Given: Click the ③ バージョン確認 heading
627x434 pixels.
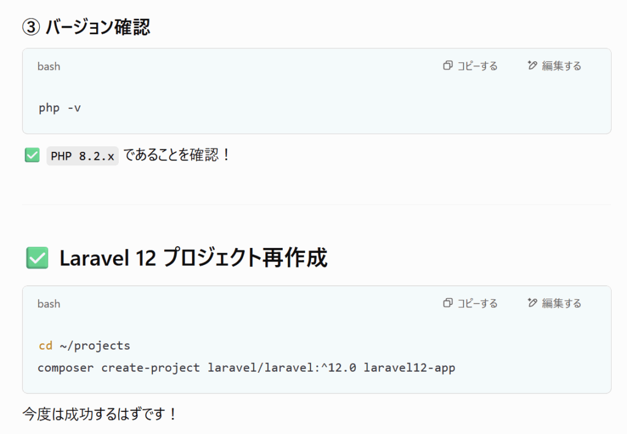Looking at the screenshot, I should point(86,27).
